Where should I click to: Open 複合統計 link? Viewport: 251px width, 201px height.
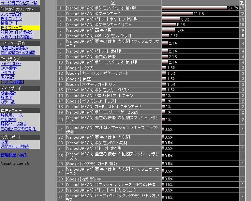pos(8,93)
